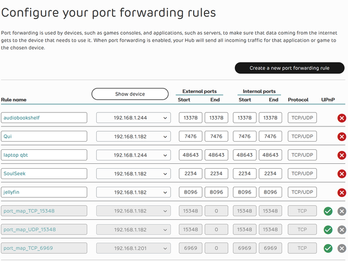
Task: Edit jellyfin external start port 8096
Action: pos(190,192)
